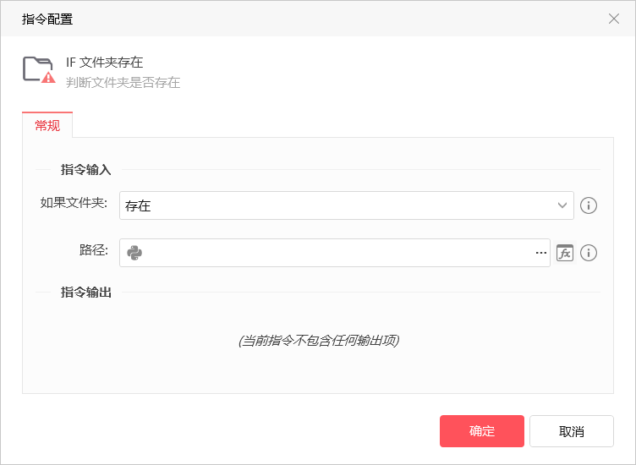The width and height of the screenshot is (636, 465).
Task: Click the info icon beside 路径 field
Action: (x=588, y=253)
